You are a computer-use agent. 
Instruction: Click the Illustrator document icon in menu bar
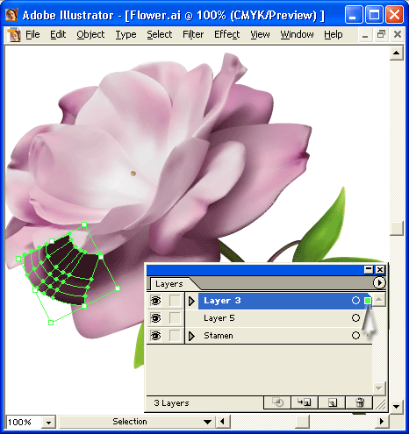tap(14, 35)
